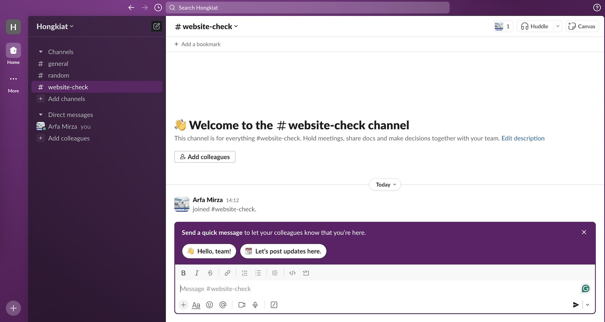Toggle bold formatting
The width and height of the screenshot is (605, 322).
(x=184, y=273)
